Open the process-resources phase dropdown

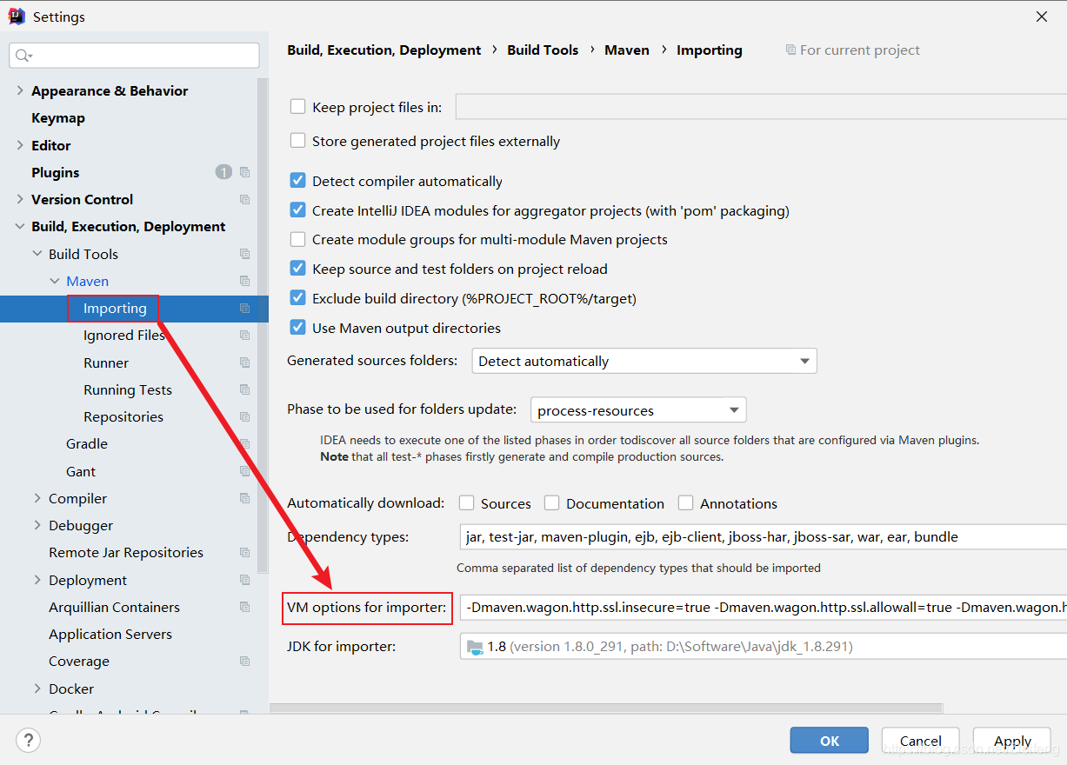(638, 410)
